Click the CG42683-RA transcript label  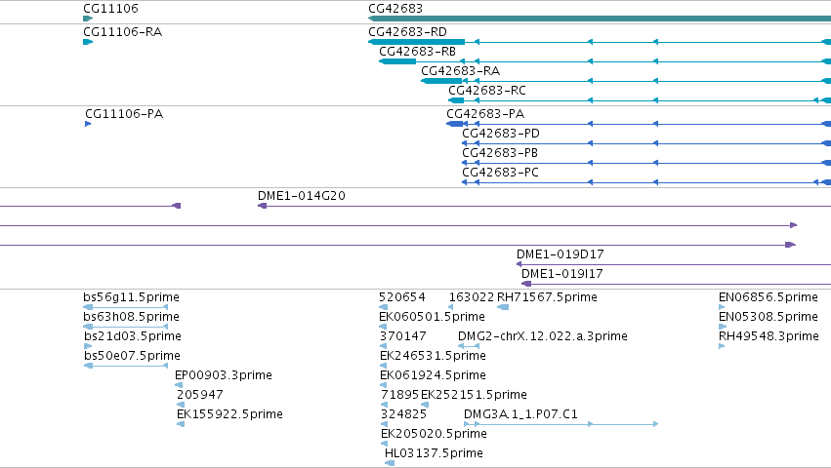click(x=461, y=71)
